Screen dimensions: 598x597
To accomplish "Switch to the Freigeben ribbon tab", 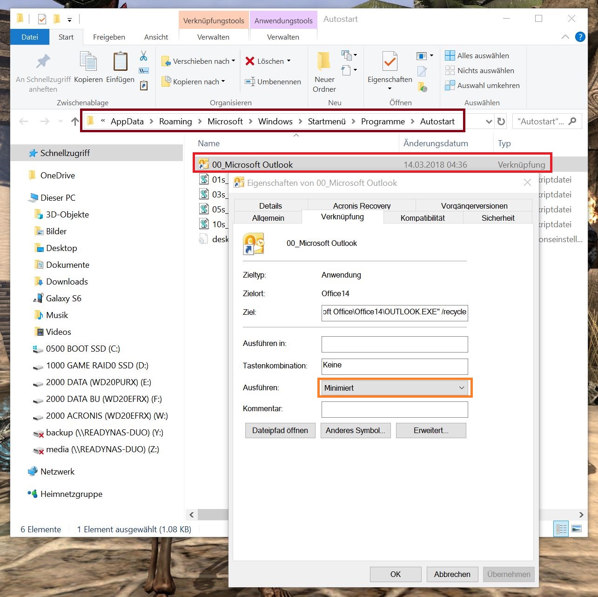I will [109, 37].
